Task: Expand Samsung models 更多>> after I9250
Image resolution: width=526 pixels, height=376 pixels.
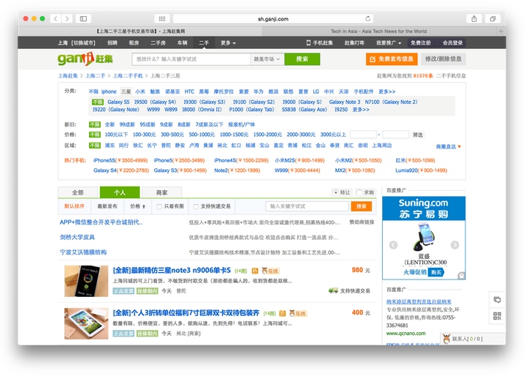Action: click(361, 110)
